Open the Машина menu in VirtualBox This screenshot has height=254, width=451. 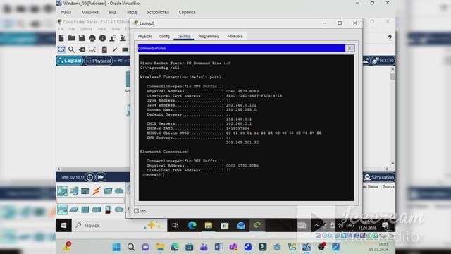[x=90, y=13]
